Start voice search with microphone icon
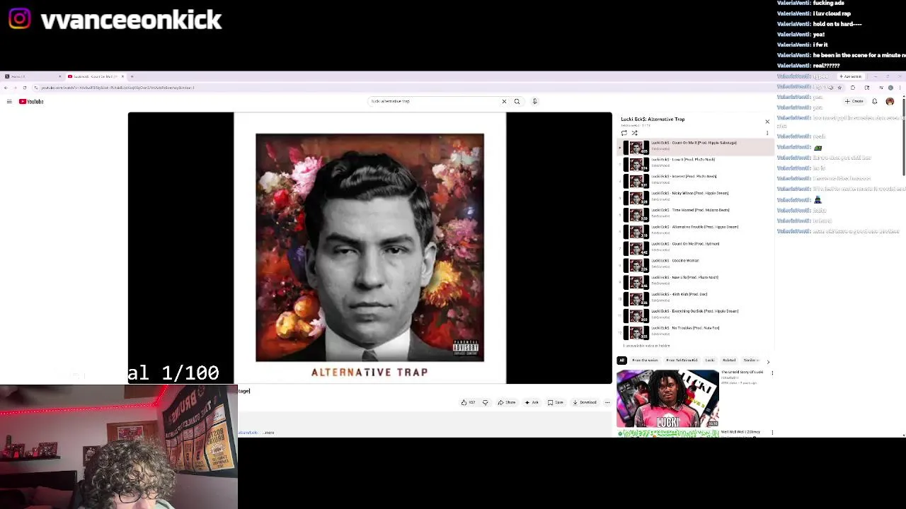Viewport: 906px width, 509px height. (x=535, y=102)
